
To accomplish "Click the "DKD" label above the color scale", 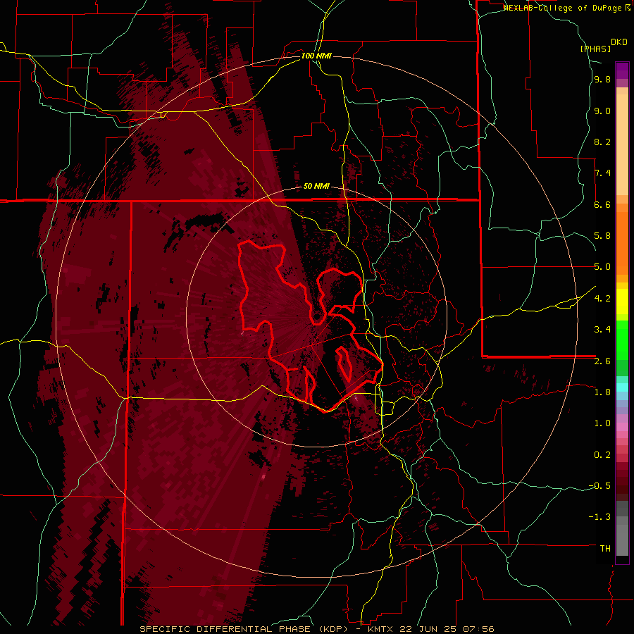I will (619, 42).
